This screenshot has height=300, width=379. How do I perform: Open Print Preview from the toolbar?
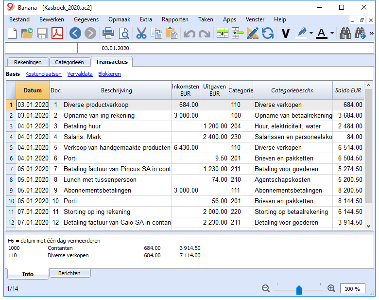point(124,33)
